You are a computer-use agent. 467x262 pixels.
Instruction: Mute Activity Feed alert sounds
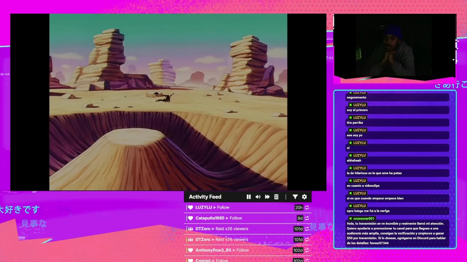pyautogui.click(x=258, y=197)
